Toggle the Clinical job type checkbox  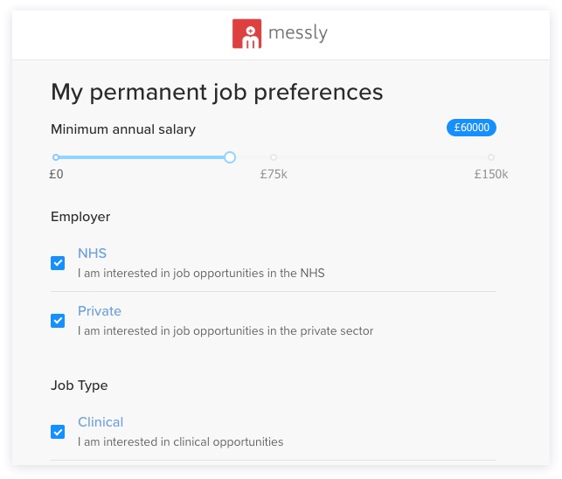pos(58,432)
